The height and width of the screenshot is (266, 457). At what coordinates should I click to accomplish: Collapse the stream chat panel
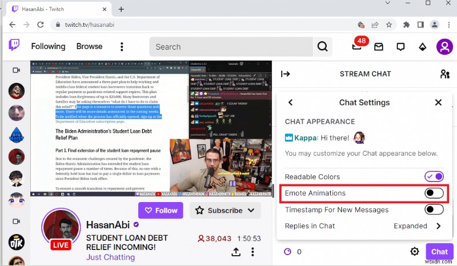285,74
